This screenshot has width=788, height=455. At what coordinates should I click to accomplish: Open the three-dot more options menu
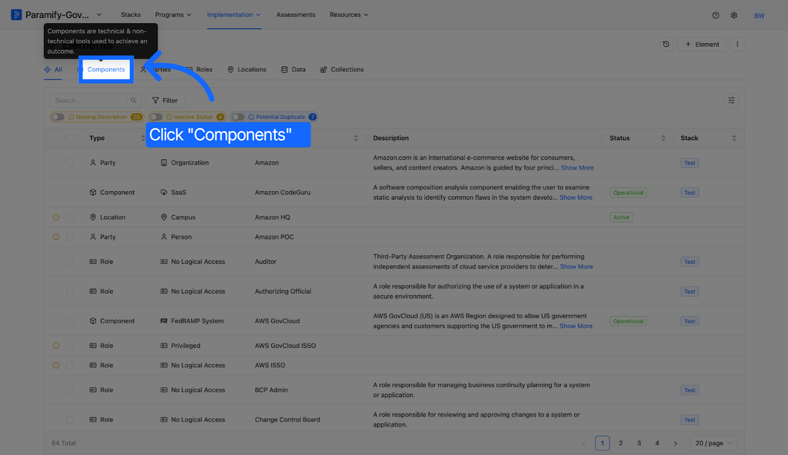(x=737, y=44)
